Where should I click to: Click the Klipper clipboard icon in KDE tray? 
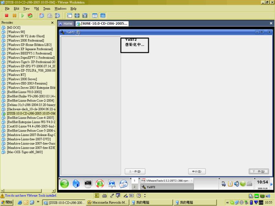point(230,184)
